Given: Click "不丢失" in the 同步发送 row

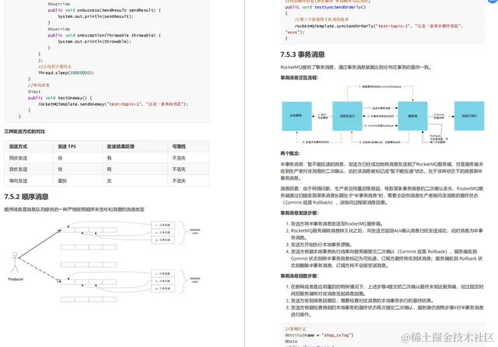Looking at the screenshot, I should pos(179,158).
